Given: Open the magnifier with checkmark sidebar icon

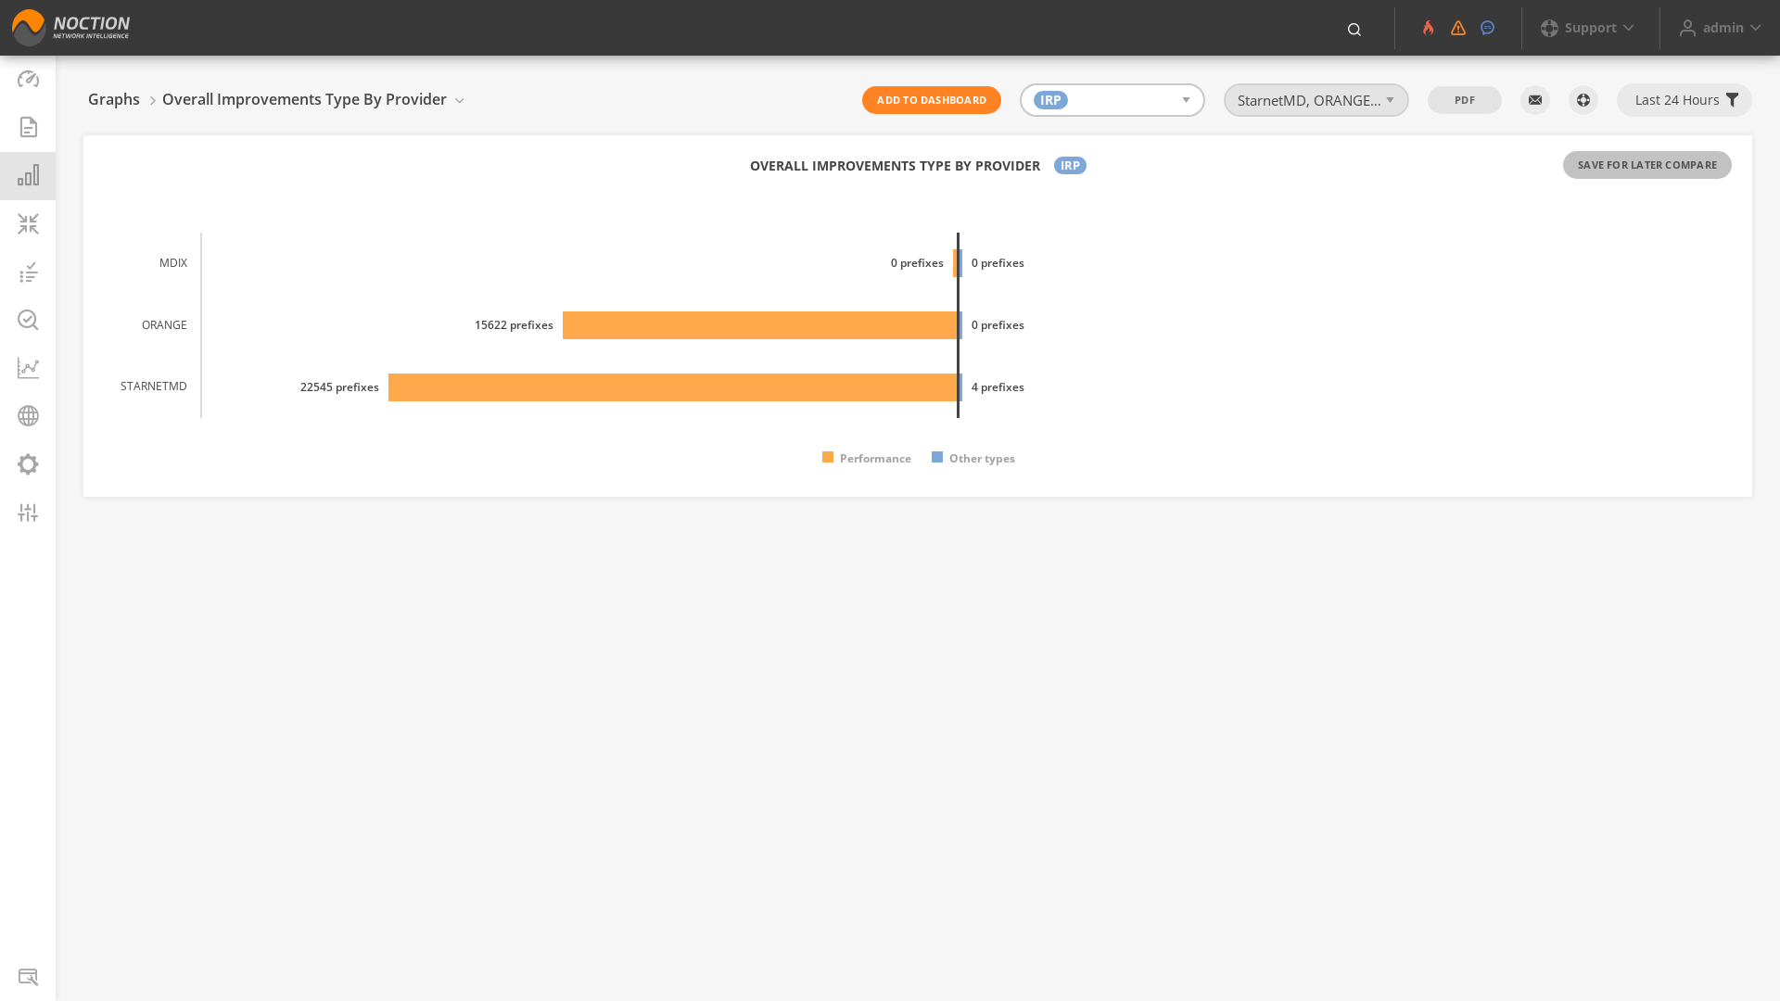Looking at the screenshot, I should [28, 320].
